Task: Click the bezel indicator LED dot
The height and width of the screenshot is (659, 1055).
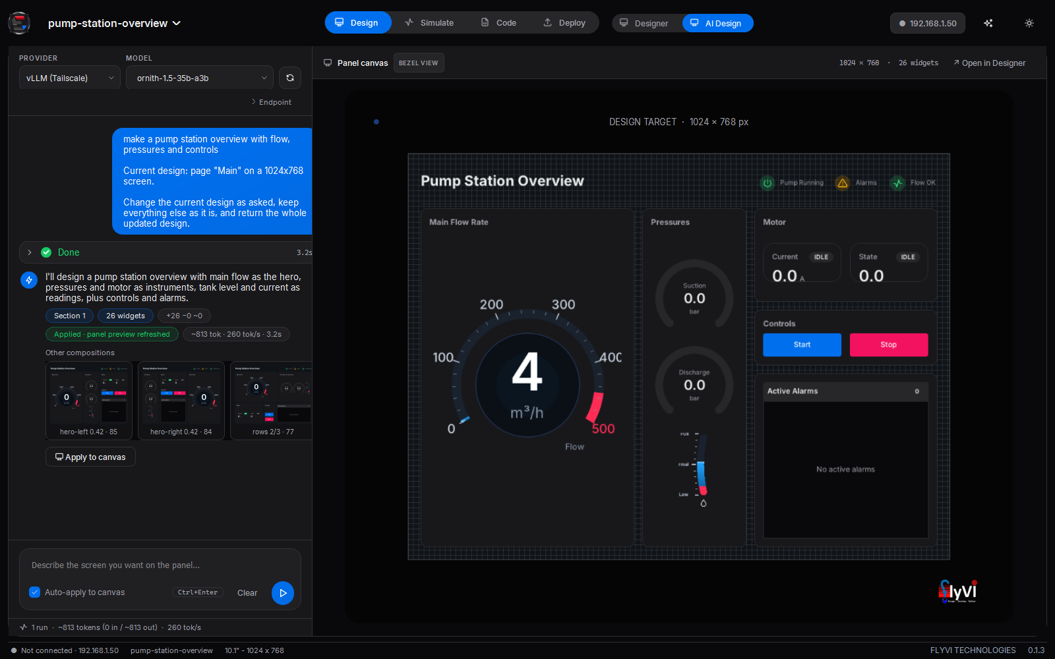Action: 377,122
